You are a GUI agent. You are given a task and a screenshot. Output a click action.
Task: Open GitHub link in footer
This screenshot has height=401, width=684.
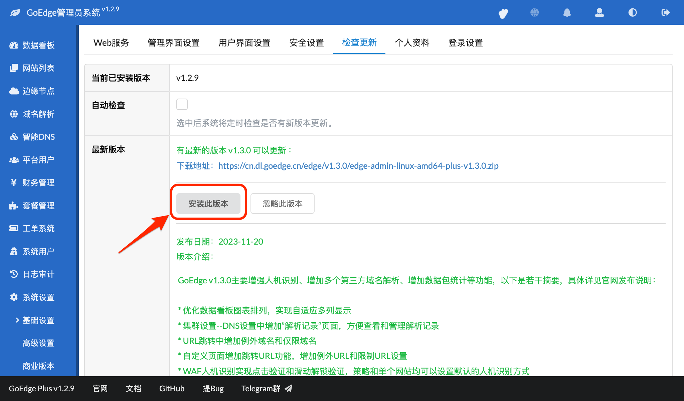coord(172,388)
